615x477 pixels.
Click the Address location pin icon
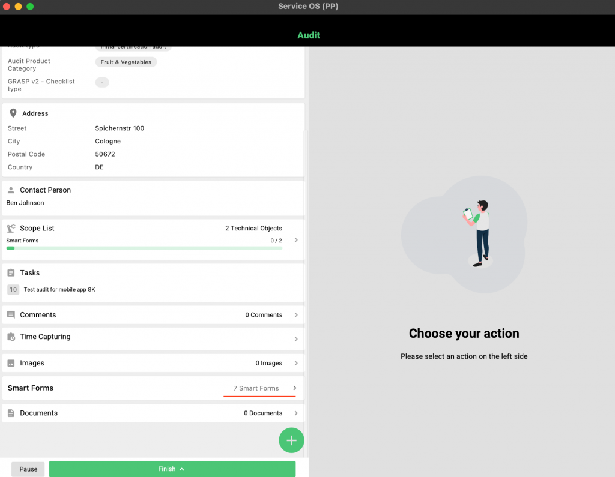coord(13,113)
